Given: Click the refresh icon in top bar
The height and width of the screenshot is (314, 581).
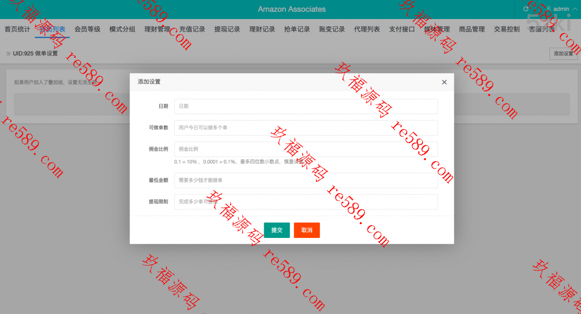Looking at the screenshot, I should [x=526, y=9].
